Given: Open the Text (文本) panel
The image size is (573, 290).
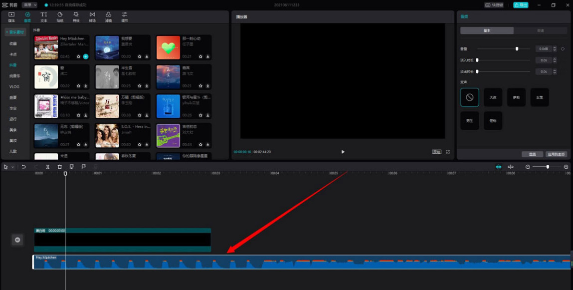Looking at the screenshot, I should (43, 17).
